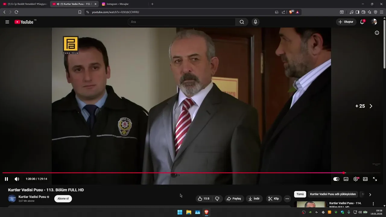Viewport: 386px width, 217px height.
Task: Expand the +25 hidden panel arrow
Action: (x=371, y=106)
